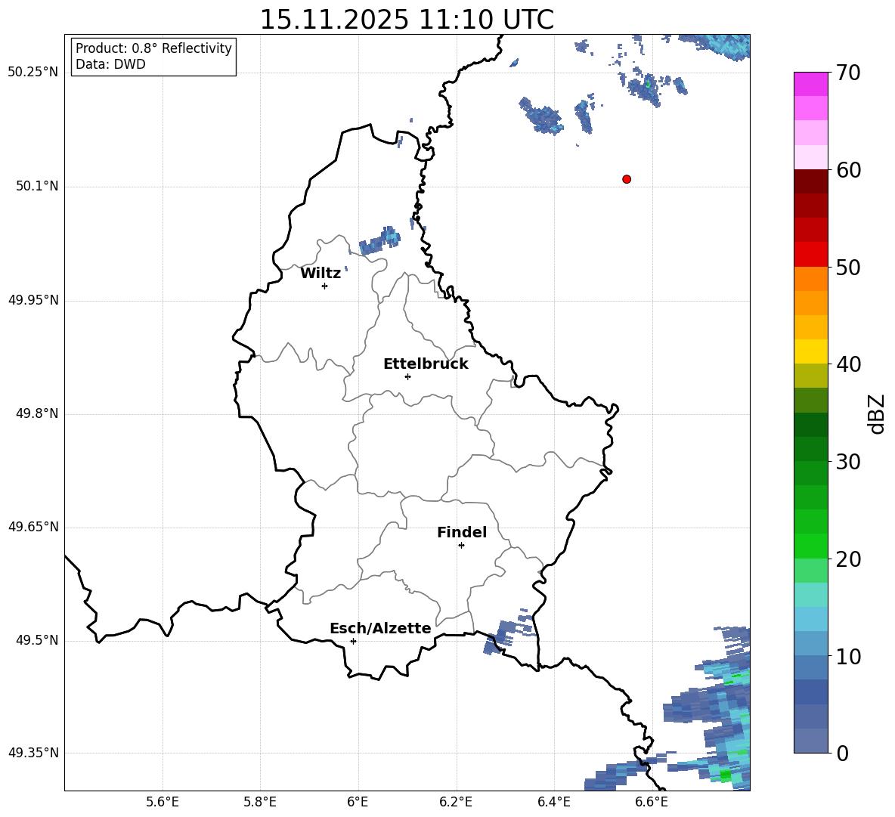Click the yellow swatch just above 40
The image size is (895, 817).
pyautogui.click(x=810, y=351)
